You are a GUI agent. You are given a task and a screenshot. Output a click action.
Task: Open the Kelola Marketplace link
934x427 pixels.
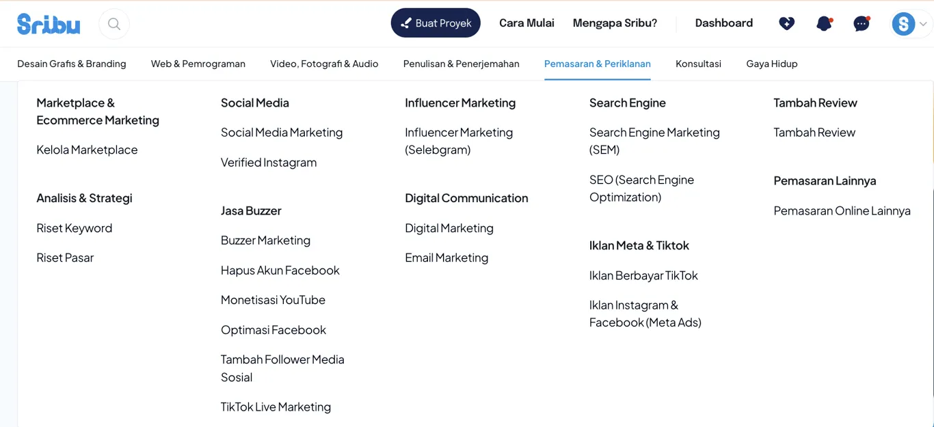tap(87, 150)
